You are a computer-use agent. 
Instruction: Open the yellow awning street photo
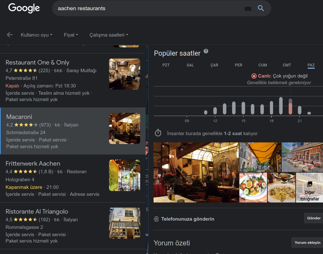coord(260,157)
